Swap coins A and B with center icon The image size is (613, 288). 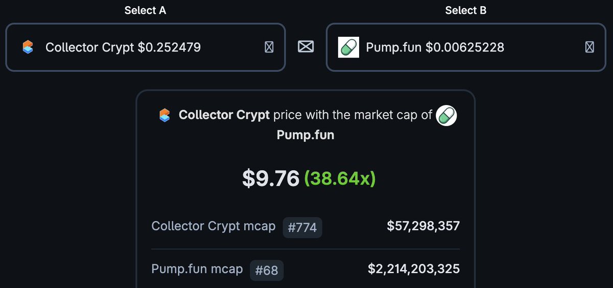click(x=305, y=47)
